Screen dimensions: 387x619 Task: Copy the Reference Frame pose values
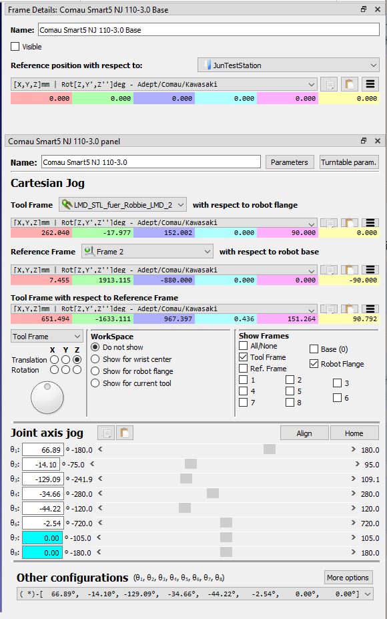pyautogui.click(x=329, y=270)
